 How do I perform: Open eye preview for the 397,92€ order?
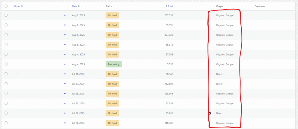point(65,35)
